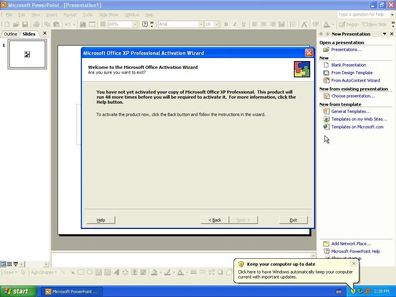Open the Zoom 68% dropdown
The height and width of the screenshot is (297, 396).
coord(135,24)
